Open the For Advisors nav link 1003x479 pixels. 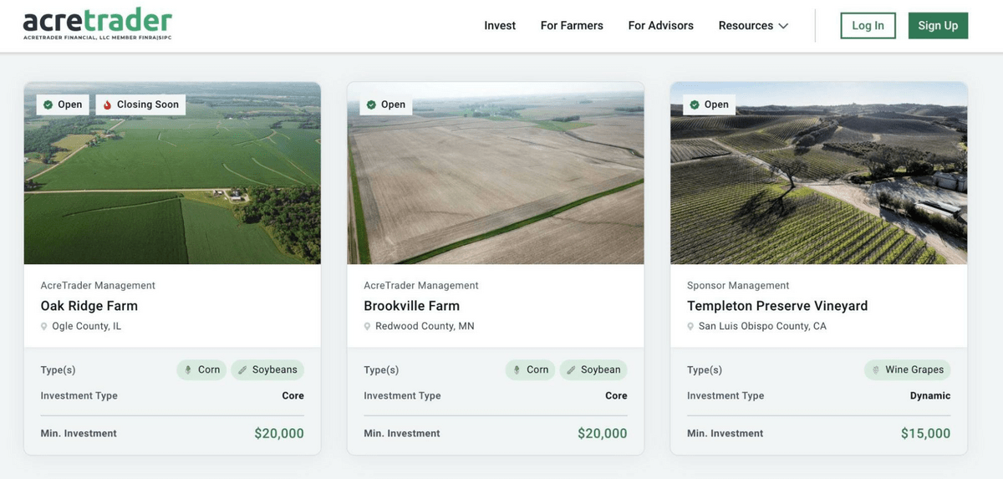(660, 26)
